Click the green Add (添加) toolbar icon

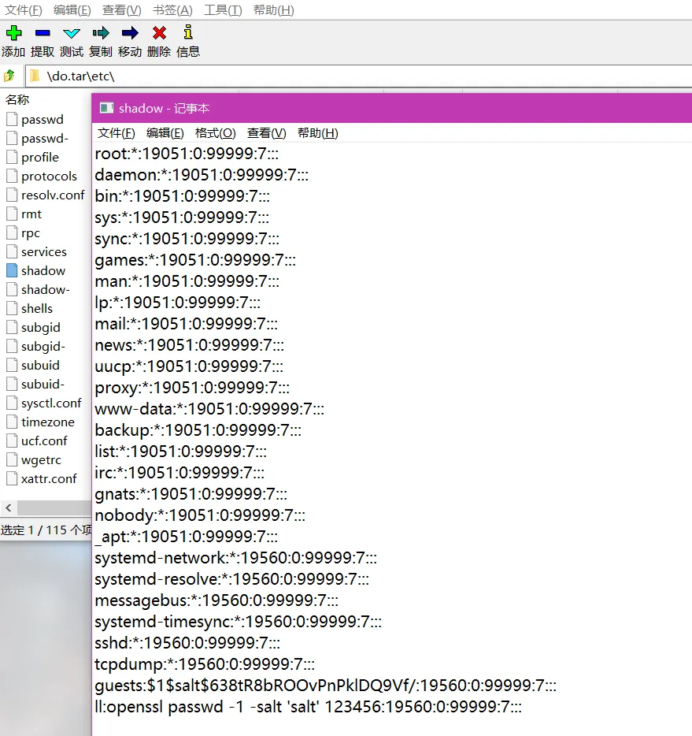[13, 33]
